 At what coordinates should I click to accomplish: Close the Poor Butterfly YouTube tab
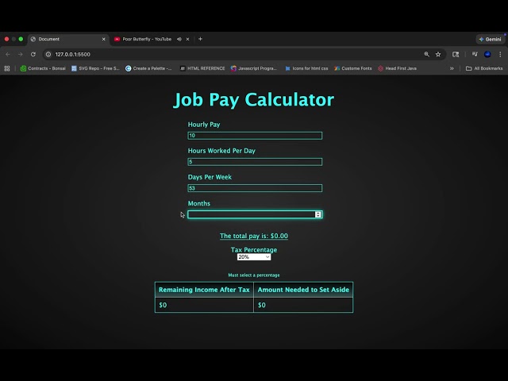[x=187, y=39]
